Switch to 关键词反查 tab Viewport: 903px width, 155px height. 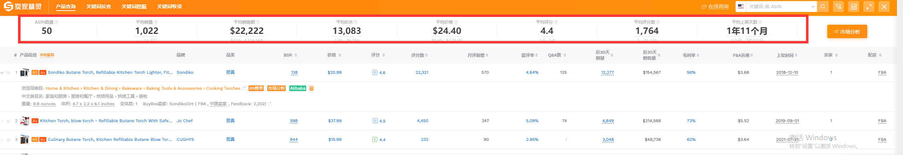click(x=98, y=6)
